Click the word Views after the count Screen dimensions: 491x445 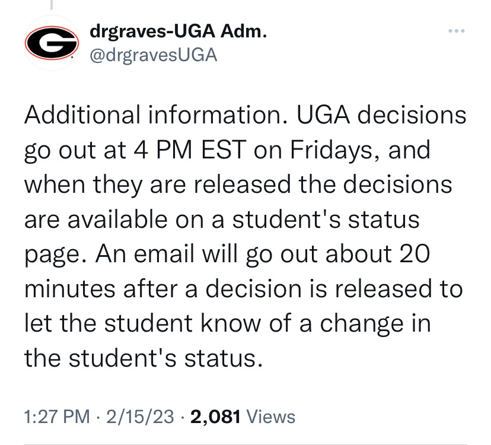pyautogui.click(x=270, y=417)
